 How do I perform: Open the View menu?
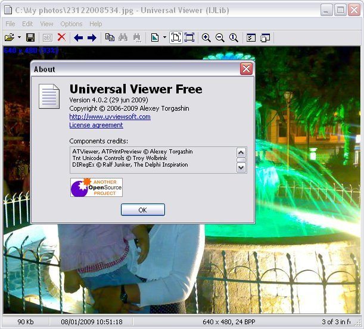point(46,24)
